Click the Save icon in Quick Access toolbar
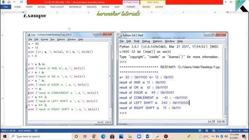The width and height of the screenshot is (249, 140). pyautogui.click(x=9, y=2)
